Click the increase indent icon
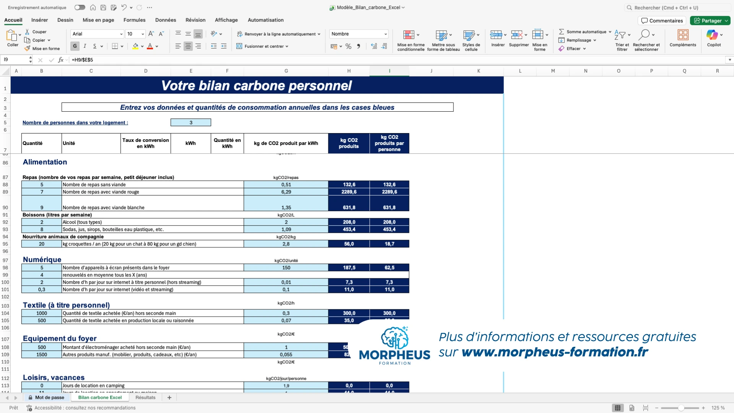Image resolution: width=734 pixels, height=413 pixels. [224, 46]
